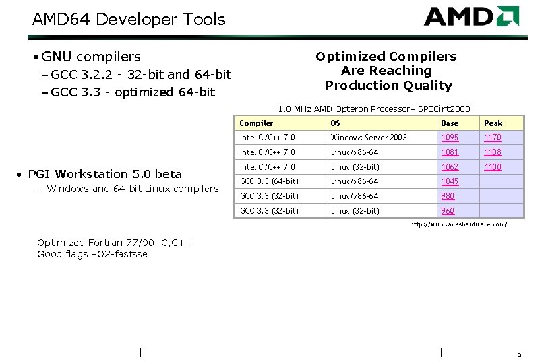Click 'GCC 3.3 (32-bit)' in the 960 row
The height and width of the screenshot is (364, 546).
pos(269,211)
